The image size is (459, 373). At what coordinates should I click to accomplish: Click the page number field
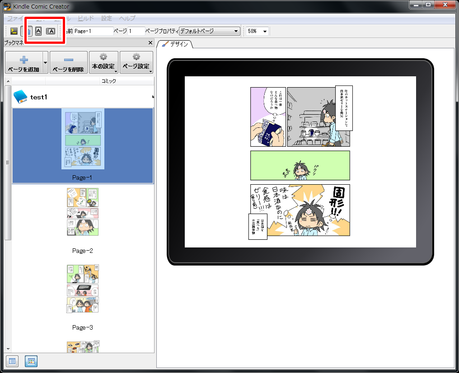pyautogui.click(x=136, y=31)
